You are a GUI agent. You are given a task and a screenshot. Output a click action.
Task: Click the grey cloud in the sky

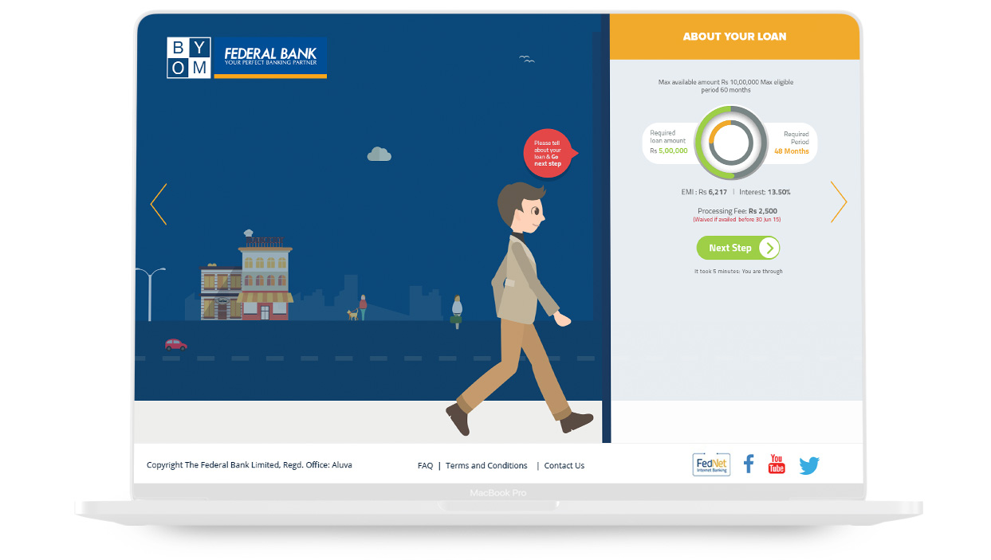[379, 154]
